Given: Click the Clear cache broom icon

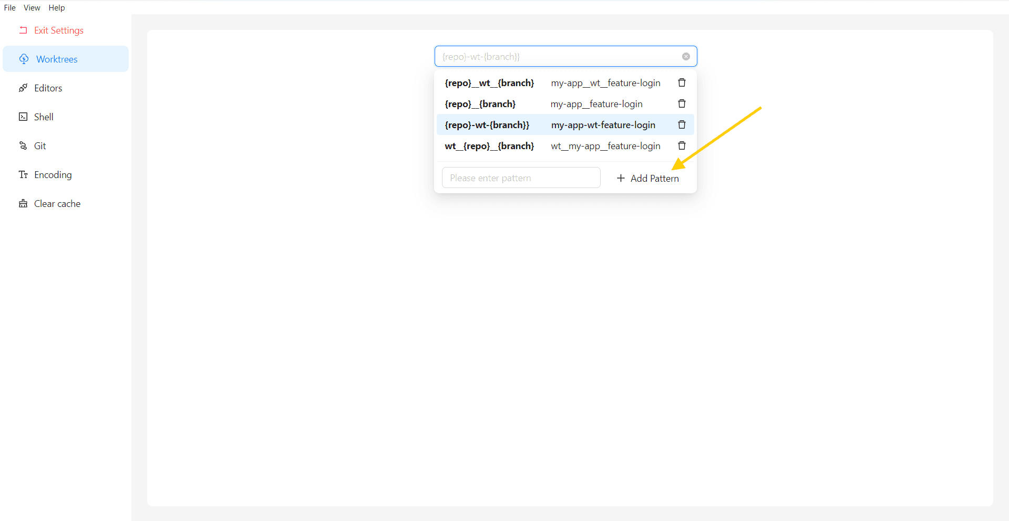Looking at the screenshot, I should point(23,203).
